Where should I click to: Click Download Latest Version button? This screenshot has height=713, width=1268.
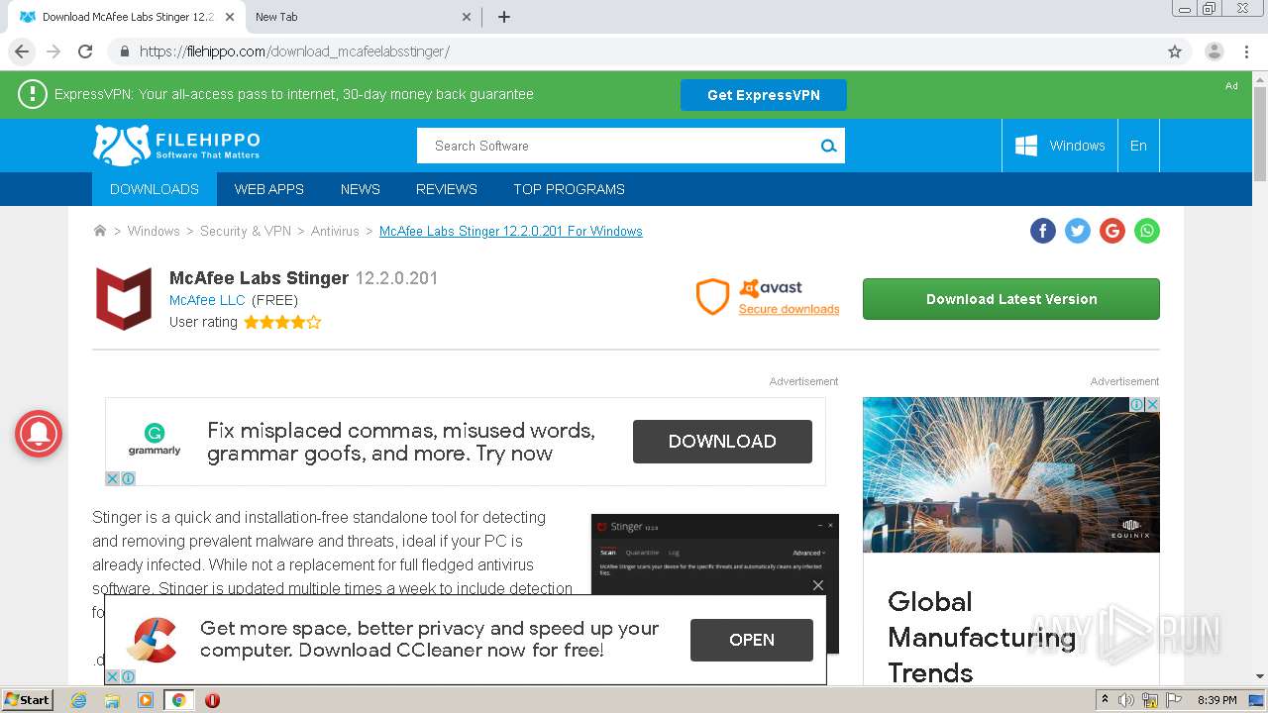tap(1011, 299)
